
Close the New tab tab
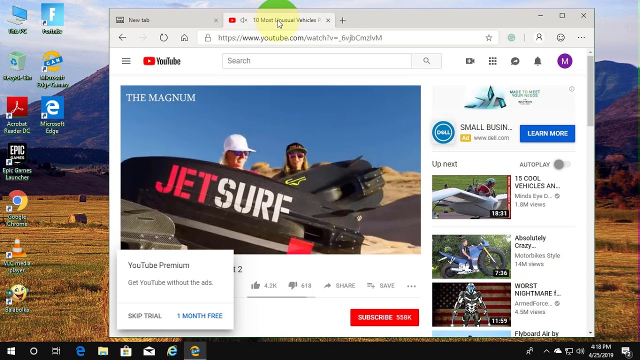point(216,20)
